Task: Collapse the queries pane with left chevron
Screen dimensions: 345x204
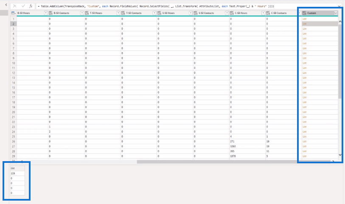Action: (x=6, y=5)
